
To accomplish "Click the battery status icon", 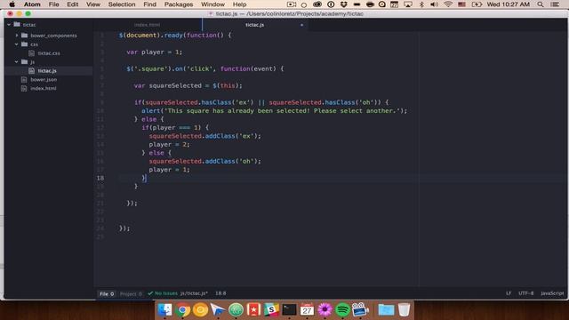I will (x=477, y=4).
